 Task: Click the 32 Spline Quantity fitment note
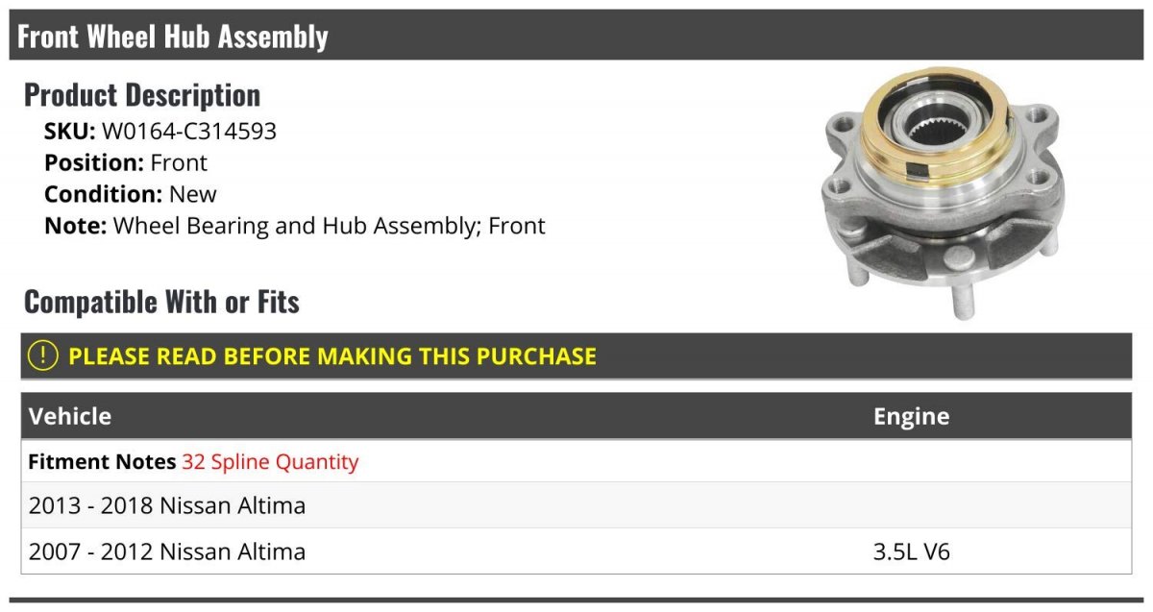[x=270, y=462]
